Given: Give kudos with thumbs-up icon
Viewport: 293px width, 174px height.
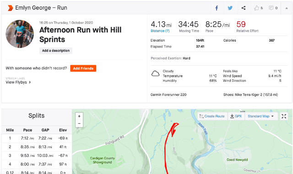Looking at the screenshot, I should 256,8.
